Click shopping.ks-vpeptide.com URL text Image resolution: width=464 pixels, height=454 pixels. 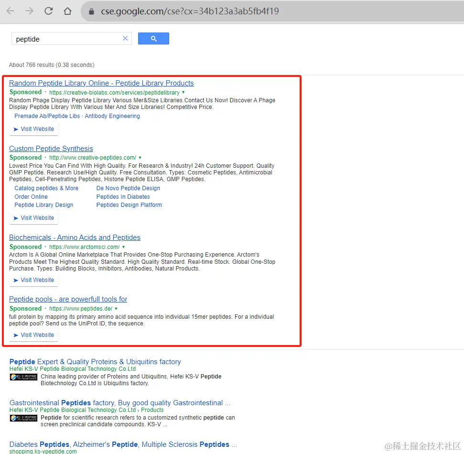(x=43, y=451)
